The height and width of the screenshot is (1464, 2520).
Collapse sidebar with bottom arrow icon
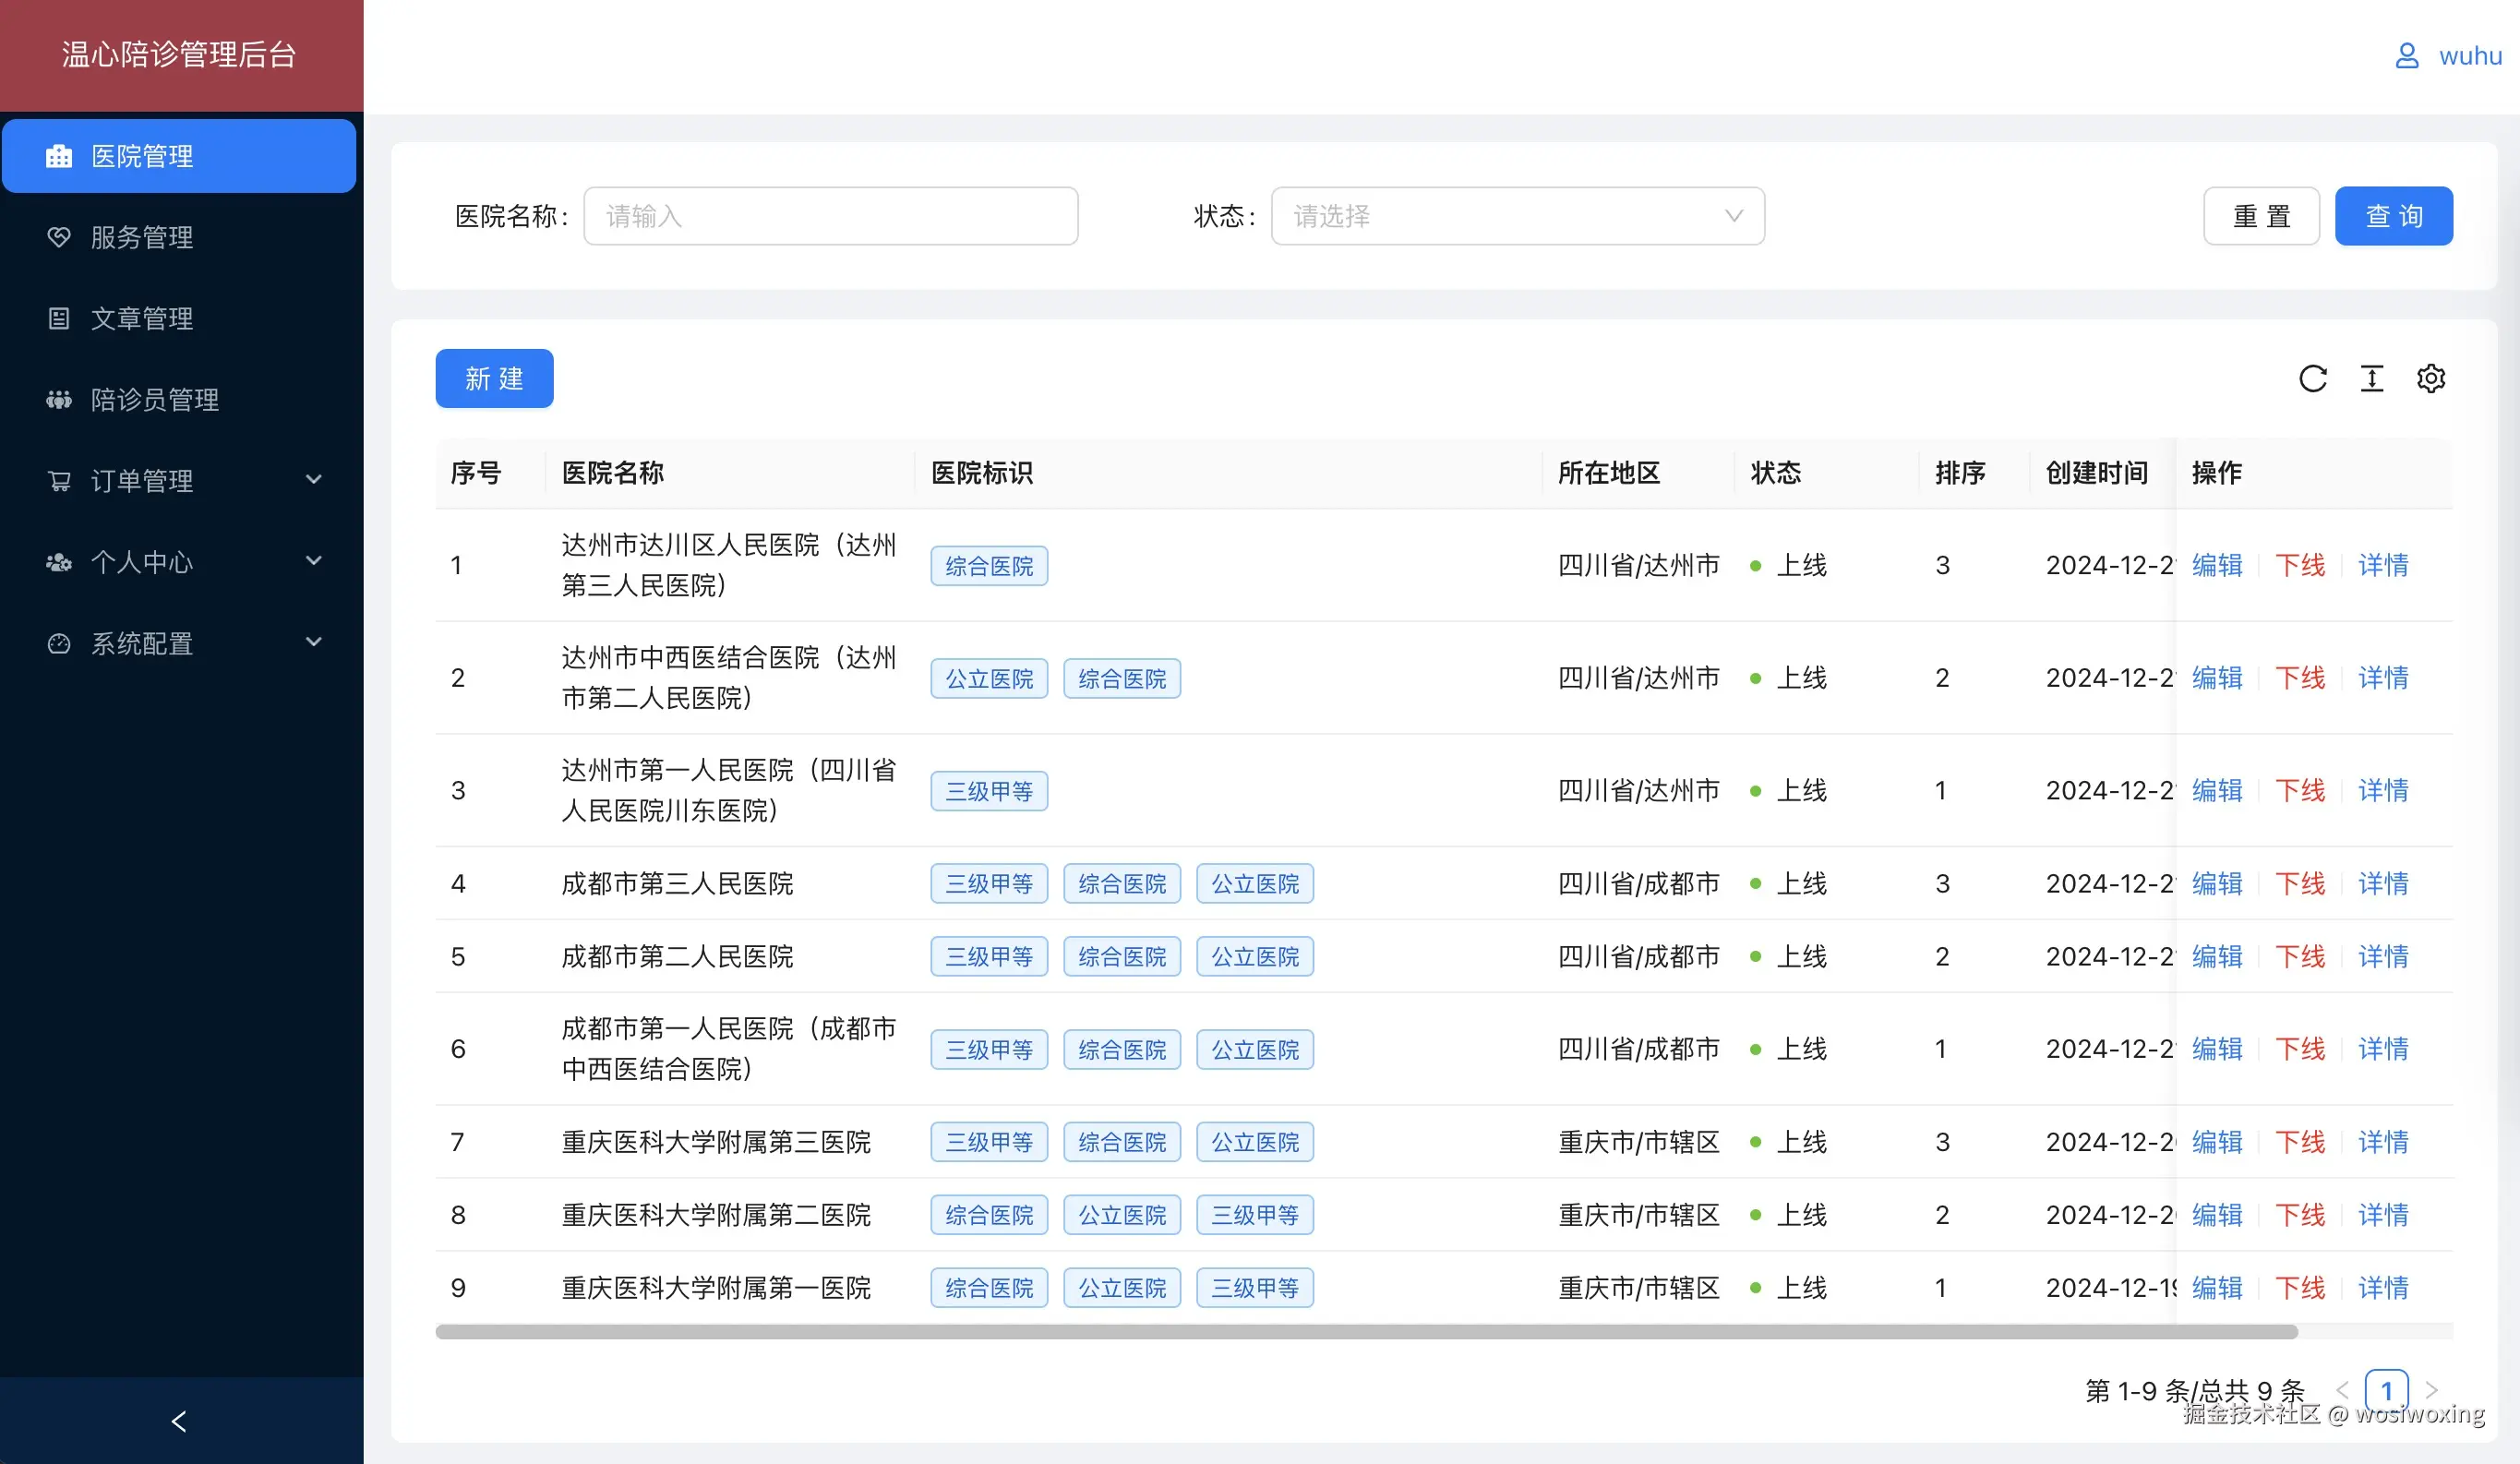(180, 1421)
